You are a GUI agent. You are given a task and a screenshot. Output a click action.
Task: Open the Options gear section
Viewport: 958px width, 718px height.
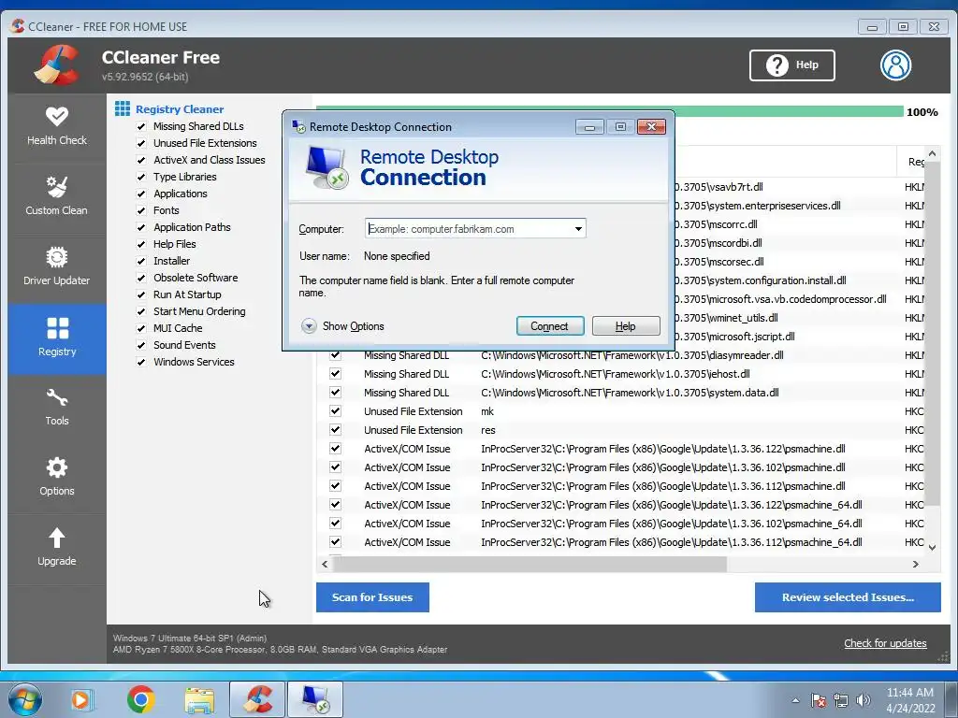(x=57, y=478)
